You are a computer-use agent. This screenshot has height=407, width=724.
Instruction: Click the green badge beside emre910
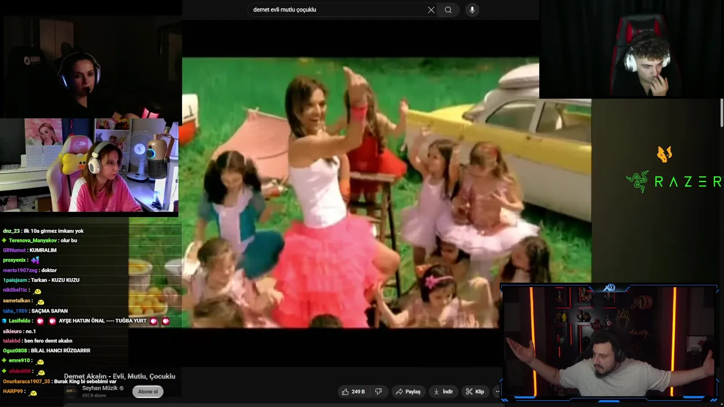click(5, 360)
